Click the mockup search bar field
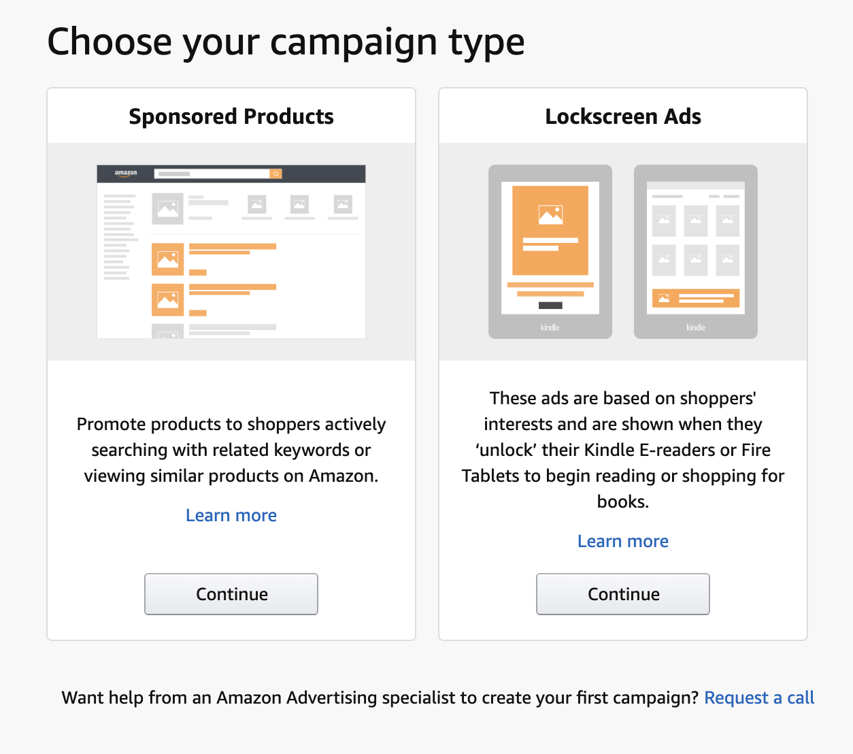This screenshot has width=853, height=754. (x=212, y=174)
